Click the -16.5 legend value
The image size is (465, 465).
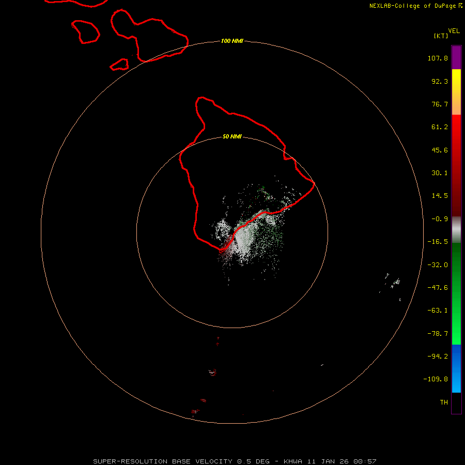coord(438,242)
